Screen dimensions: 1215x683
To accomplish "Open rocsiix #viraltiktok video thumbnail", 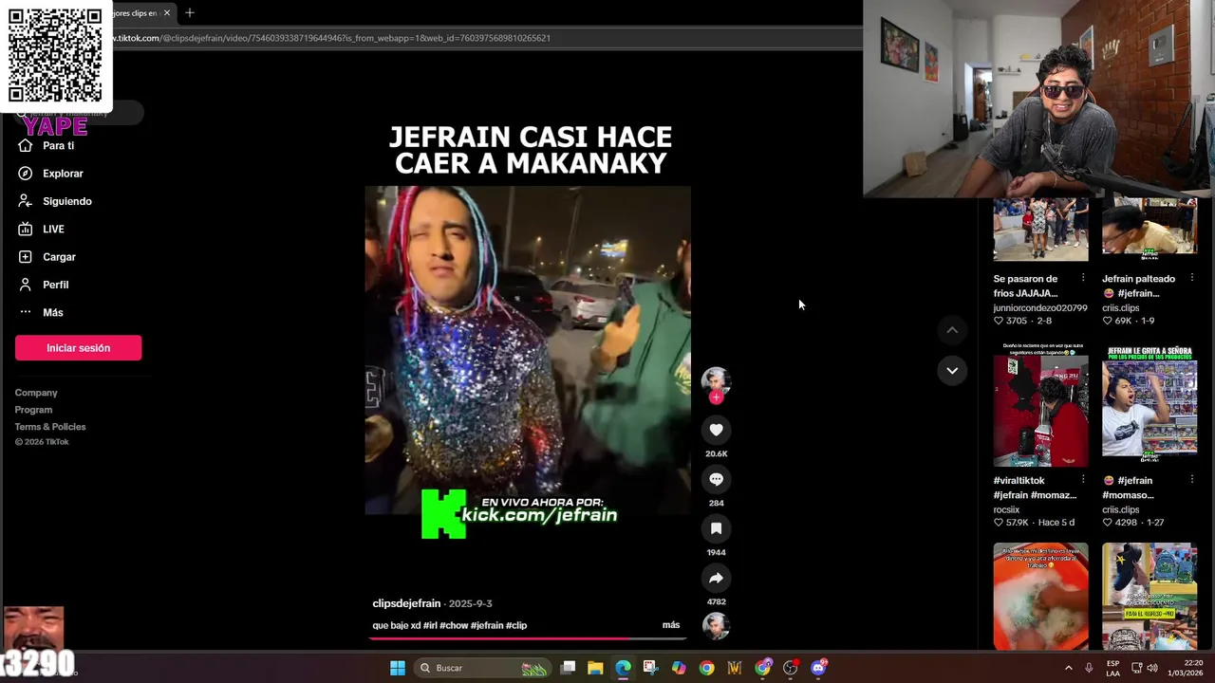I will (x=1040, y=405).
